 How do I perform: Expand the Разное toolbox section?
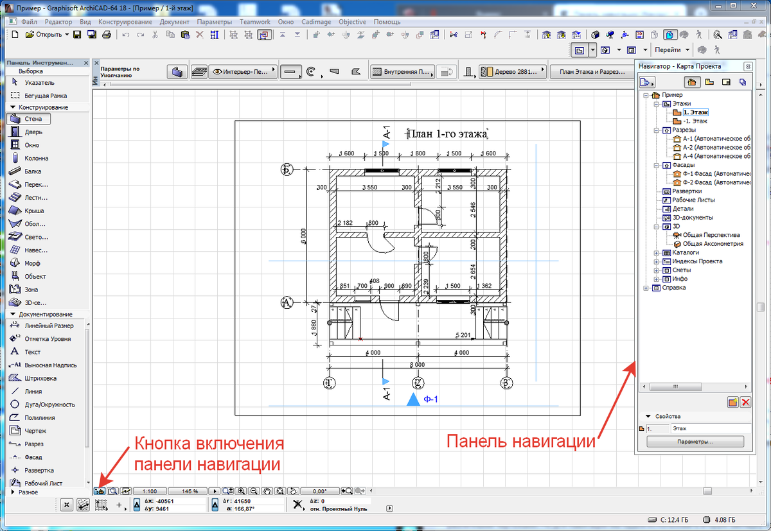(x=13, y=492)
